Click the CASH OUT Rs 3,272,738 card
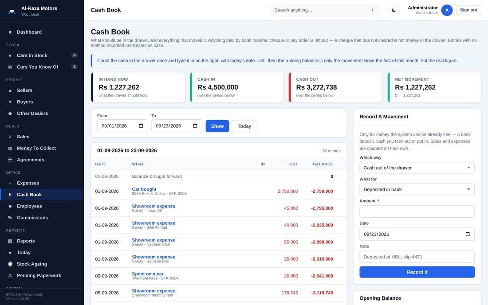Image resolution: width=488 pixels, height=305 pixels. click(335, 87)
